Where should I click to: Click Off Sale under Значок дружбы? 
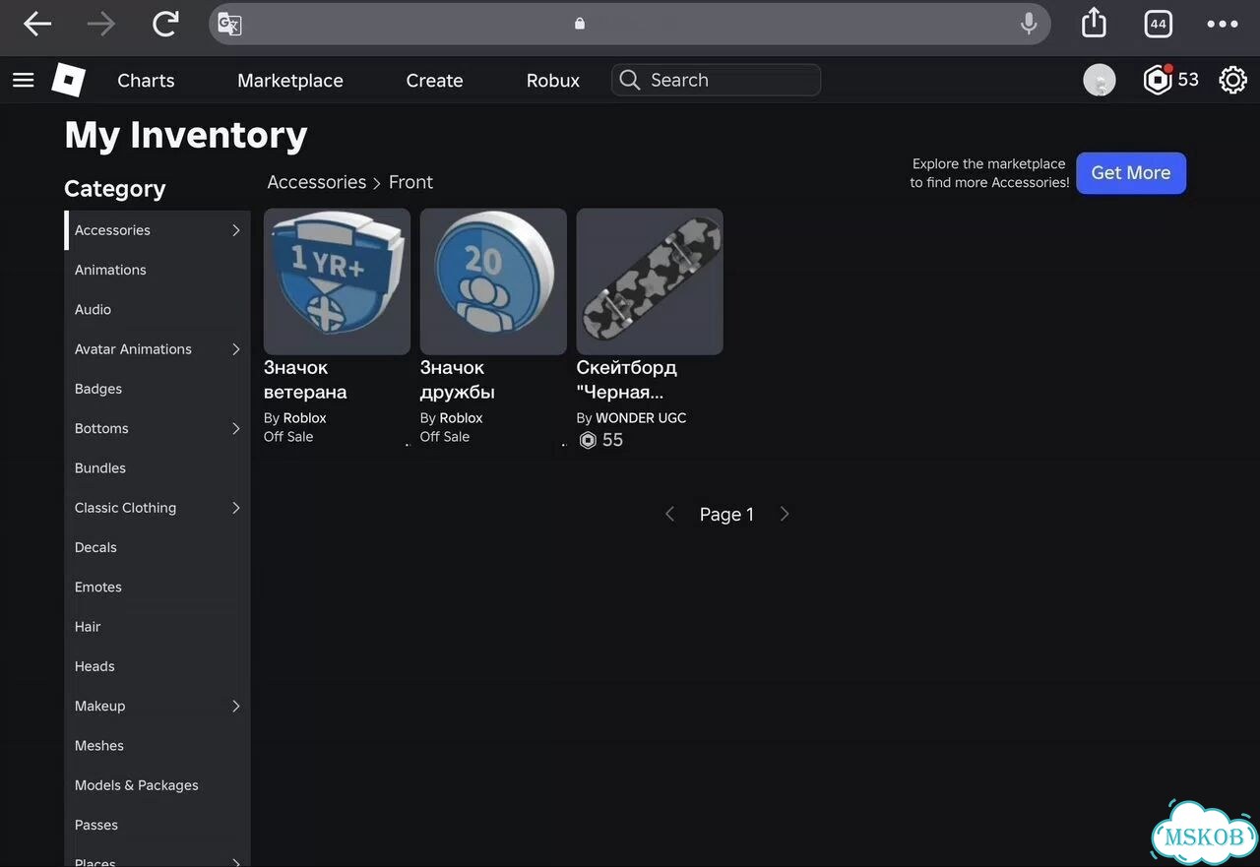pyautogui.click(x=445, y=437)
